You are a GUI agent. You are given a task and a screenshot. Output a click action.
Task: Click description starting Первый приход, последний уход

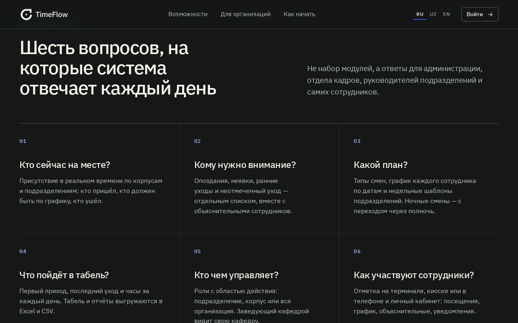pyautogui.click(x=91, y=301)
